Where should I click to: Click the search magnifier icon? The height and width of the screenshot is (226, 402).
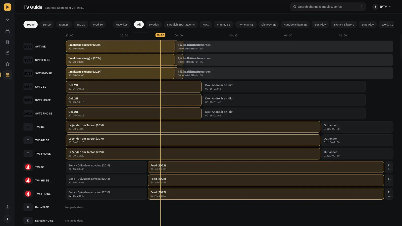pyautogui.click(x=295, y=7)
